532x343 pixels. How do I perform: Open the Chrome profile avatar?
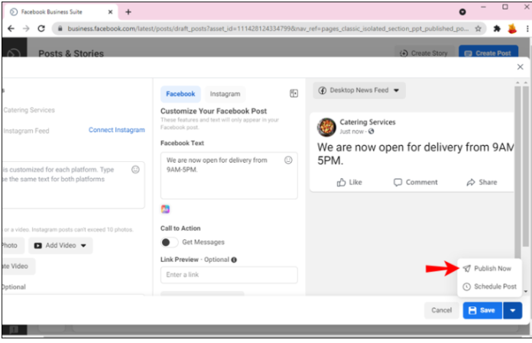tap(512, 28)
